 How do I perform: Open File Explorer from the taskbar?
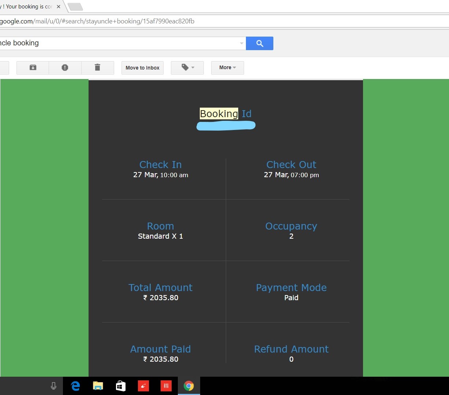98,386
